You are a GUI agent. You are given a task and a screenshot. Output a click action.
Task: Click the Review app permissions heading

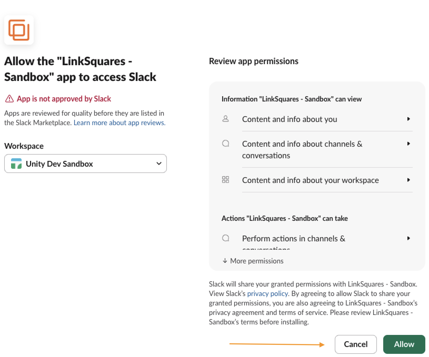pyautogui.click(x=253, y=61)
